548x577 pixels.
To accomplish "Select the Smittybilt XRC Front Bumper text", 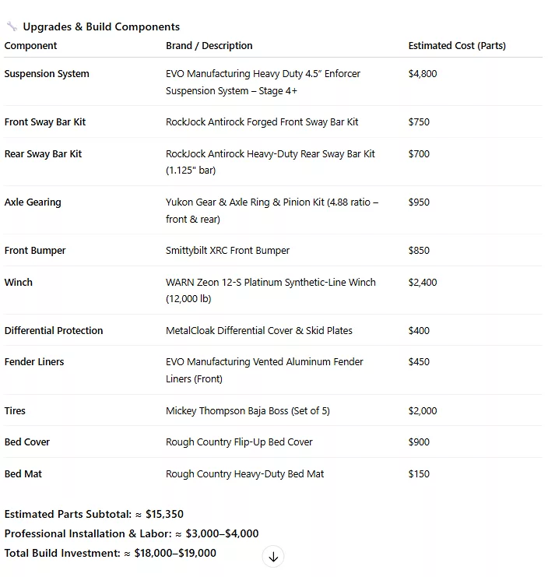I will point(227,251).
